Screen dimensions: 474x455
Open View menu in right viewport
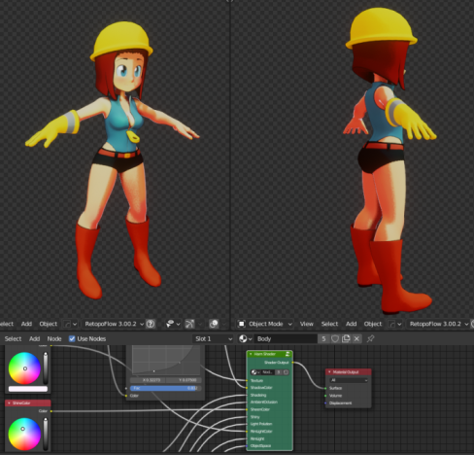point(306,324)
